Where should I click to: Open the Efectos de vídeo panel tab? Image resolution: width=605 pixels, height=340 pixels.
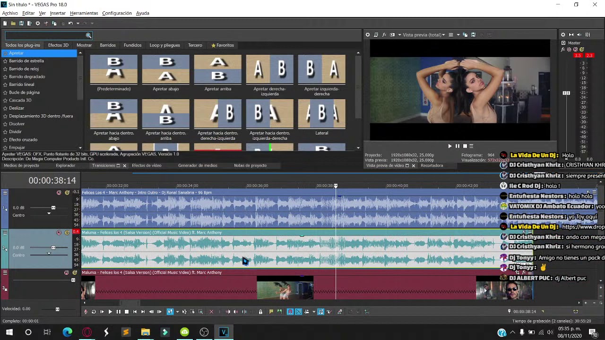[147, 166]
